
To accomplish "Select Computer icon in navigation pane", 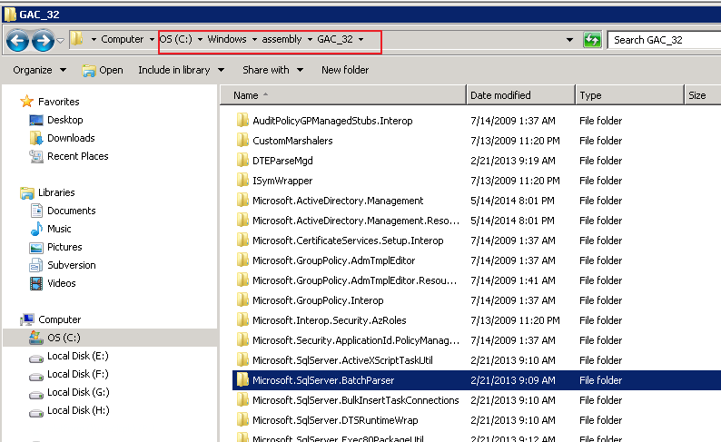I will [x=27, y=319].
